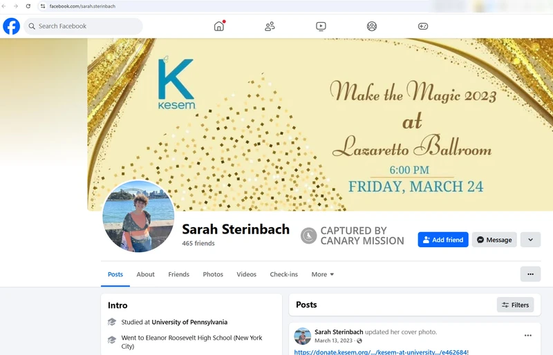Switch to the Videos tab
This screenshot has width=553, height=355.
(x=247, y=274)
